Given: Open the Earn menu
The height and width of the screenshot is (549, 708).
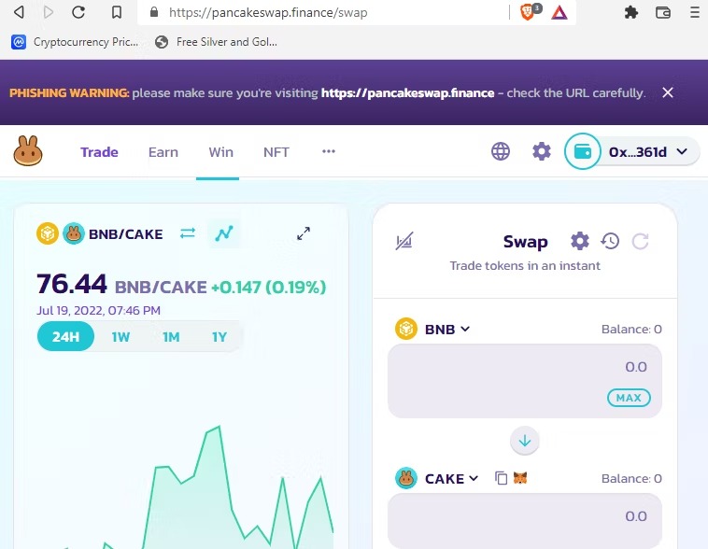Looking at the screenshot, I should [x=163, y=152].
